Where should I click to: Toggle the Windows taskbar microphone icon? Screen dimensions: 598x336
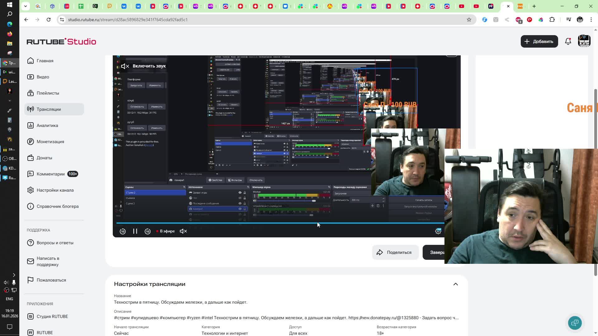click(14, 282)
